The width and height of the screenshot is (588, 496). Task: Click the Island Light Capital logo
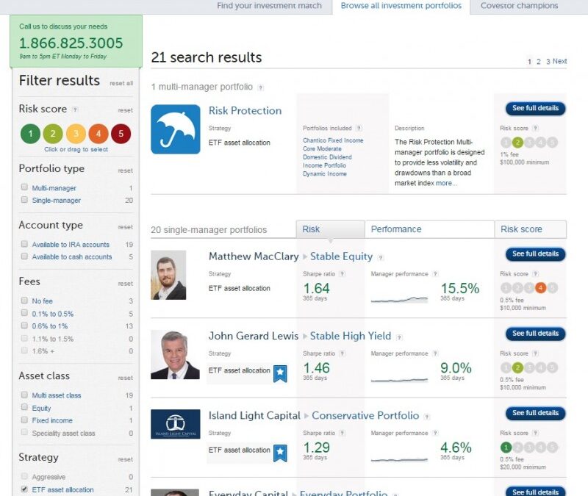coord(175,424)
